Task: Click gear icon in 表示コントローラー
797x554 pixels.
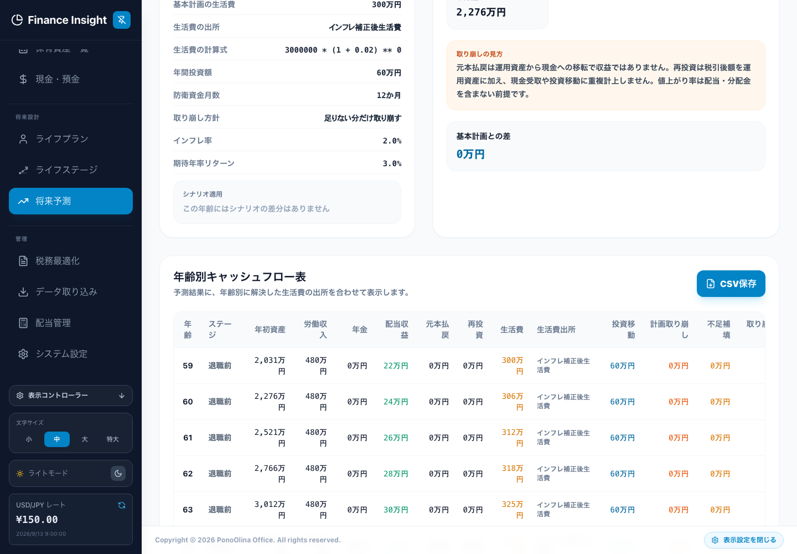Action: pyautogui.click(x=20, y=396)
